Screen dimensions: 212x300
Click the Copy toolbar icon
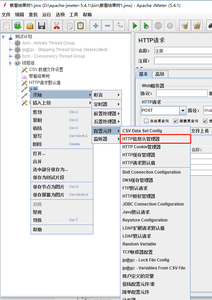pyautogui.click(x=69, y=25)
